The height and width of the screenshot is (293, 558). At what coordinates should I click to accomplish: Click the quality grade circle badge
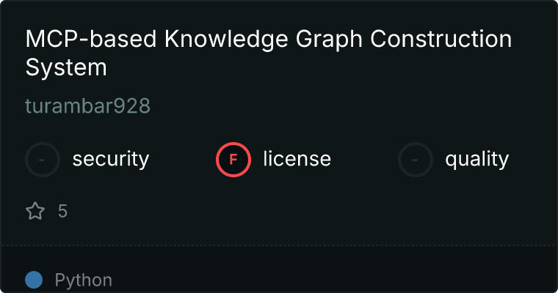(x=416, y=159)
